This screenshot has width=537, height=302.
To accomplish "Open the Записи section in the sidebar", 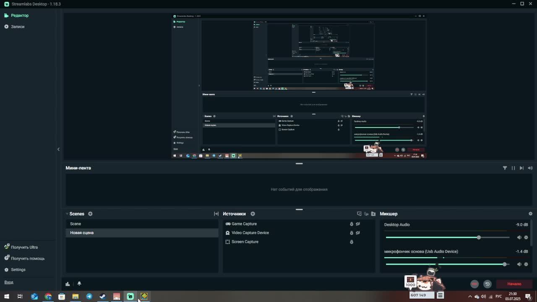I will coord(15,26).
